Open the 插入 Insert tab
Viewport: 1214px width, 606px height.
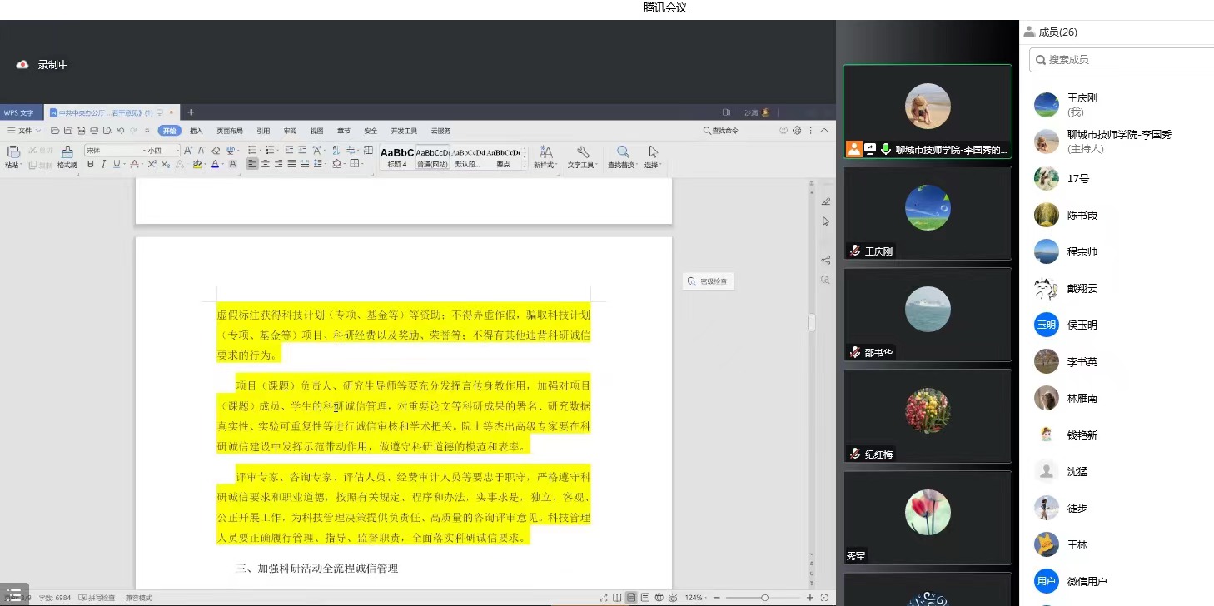[197, 131]
